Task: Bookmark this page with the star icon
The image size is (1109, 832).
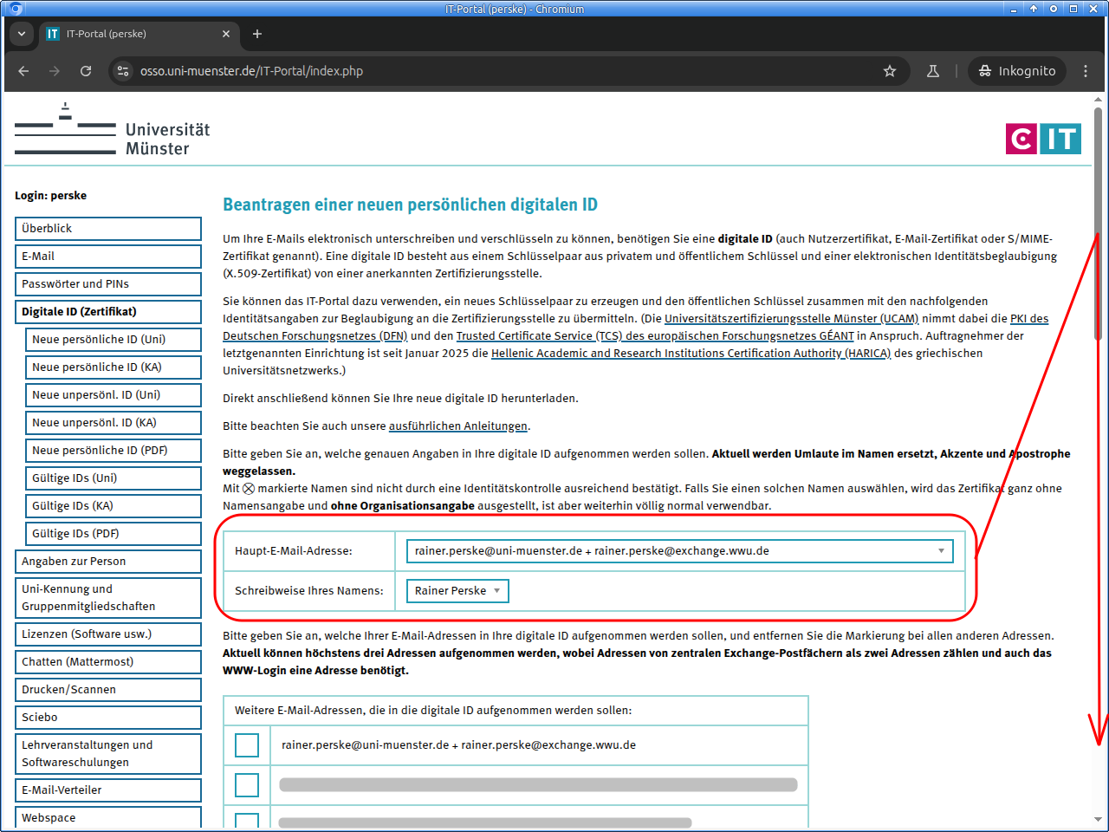Action: [889, 71]
